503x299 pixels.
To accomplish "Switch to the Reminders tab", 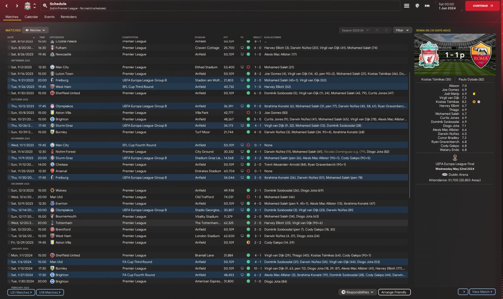I will (69, 17).
